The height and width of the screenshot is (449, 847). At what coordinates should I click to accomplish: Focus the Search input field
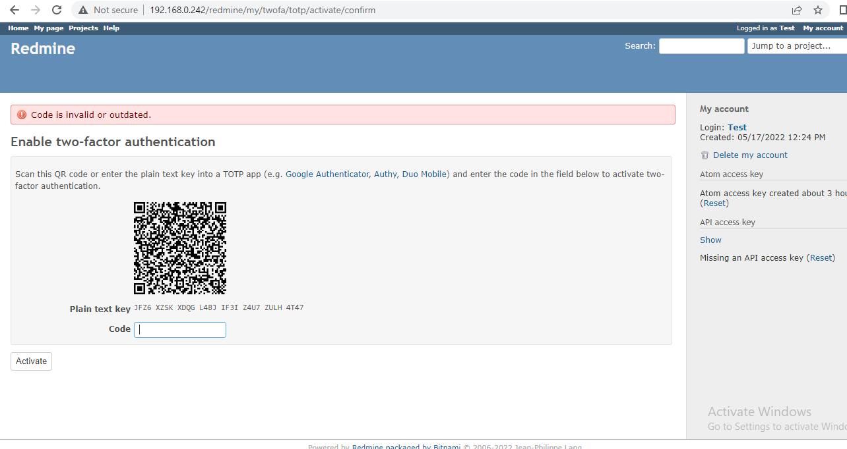tap(701, 46)
